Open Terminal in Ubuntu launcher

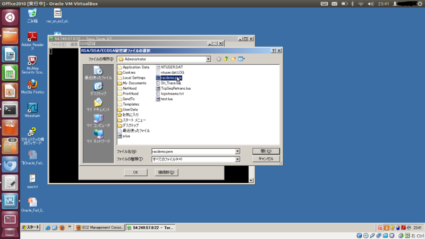(x=10, y=109)
